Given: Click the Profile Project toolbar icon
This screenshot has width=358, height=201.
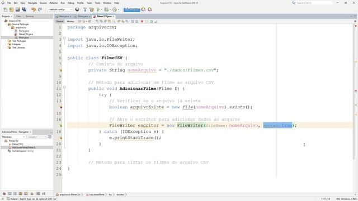Looking at the screenshot, I should click(115, 9).
